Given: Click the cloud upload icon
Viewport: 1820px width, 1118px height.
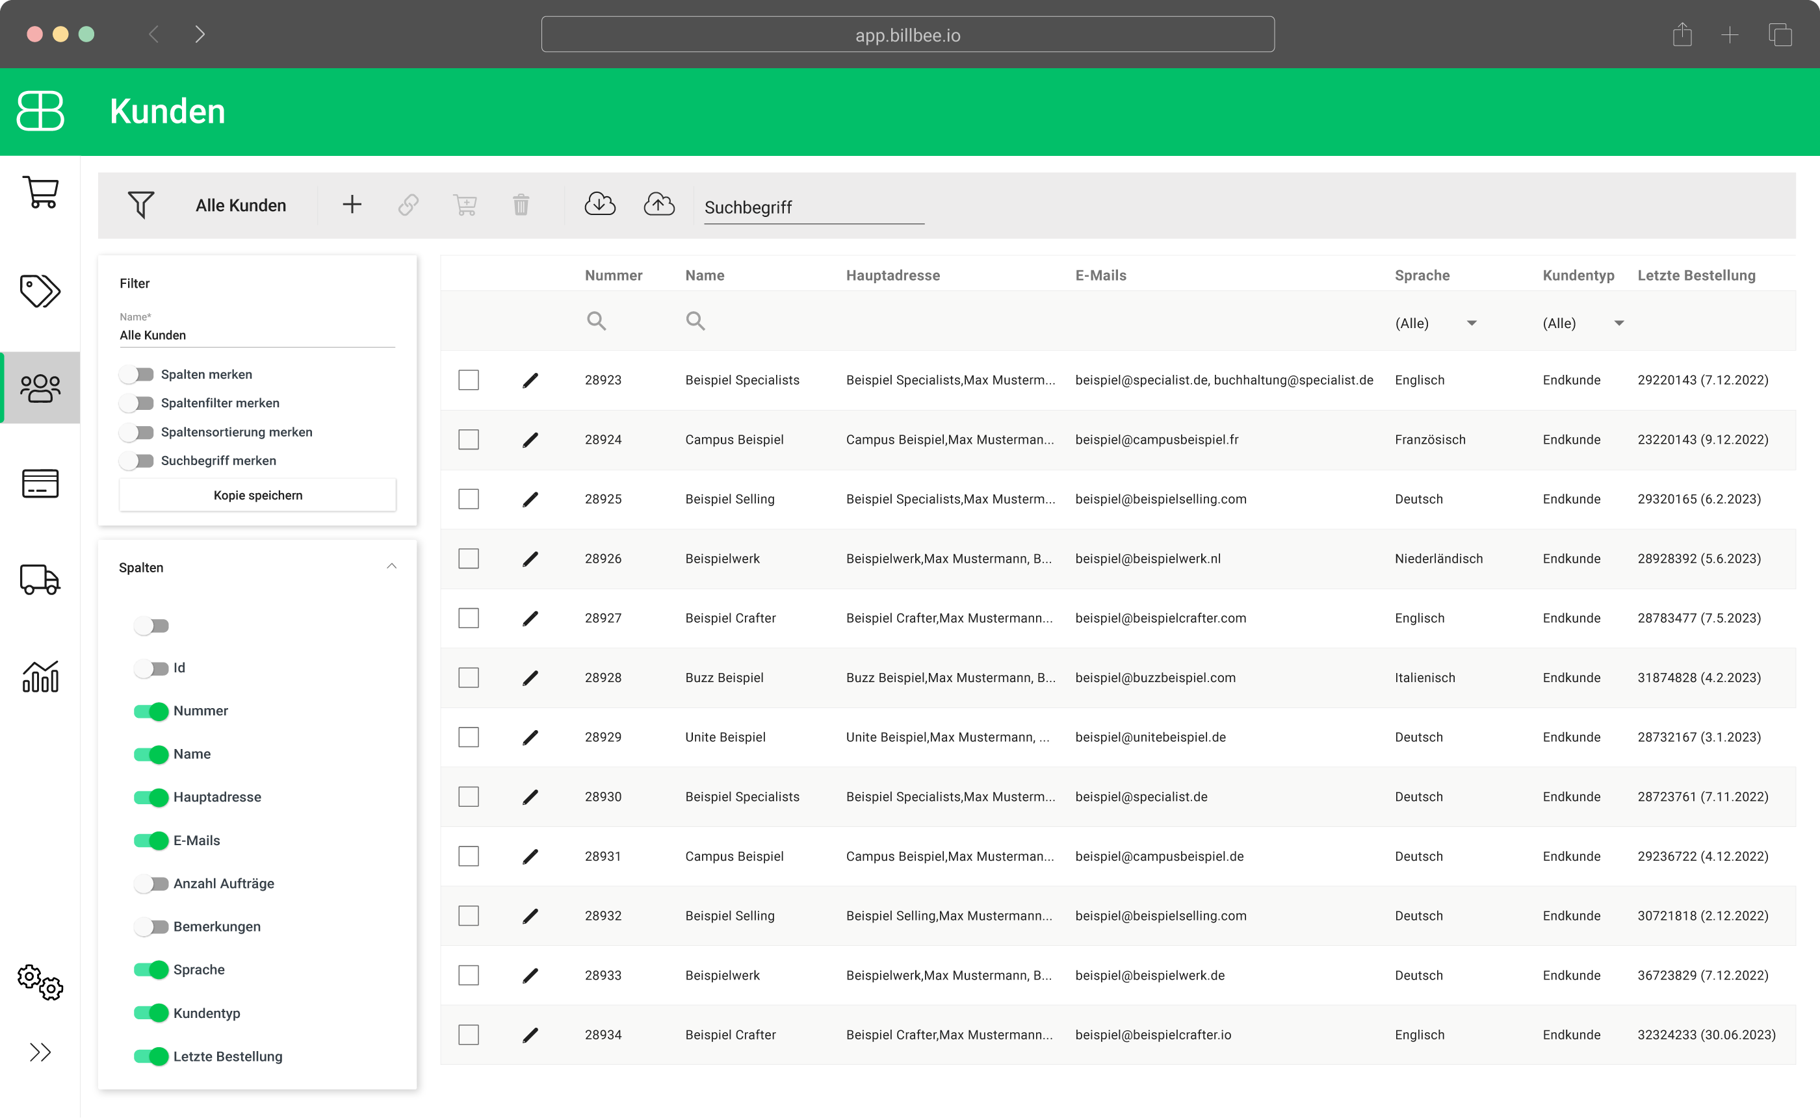Looking at the screenshot, I should click(x=658, y=203).
